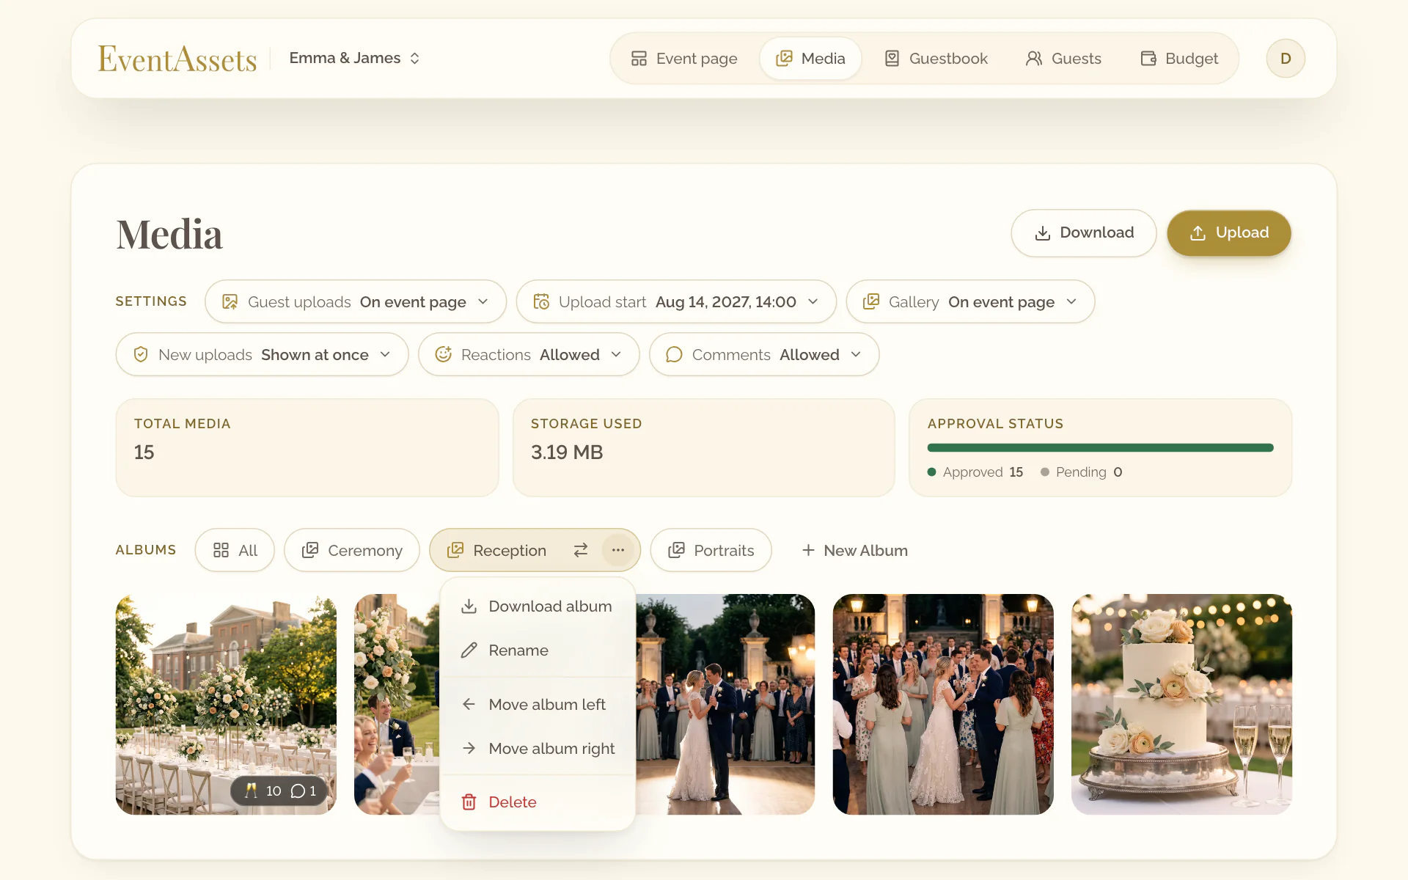1408x880 pixels.
Task: Select the Ceremony album
Action: click(x=352, y=550)
